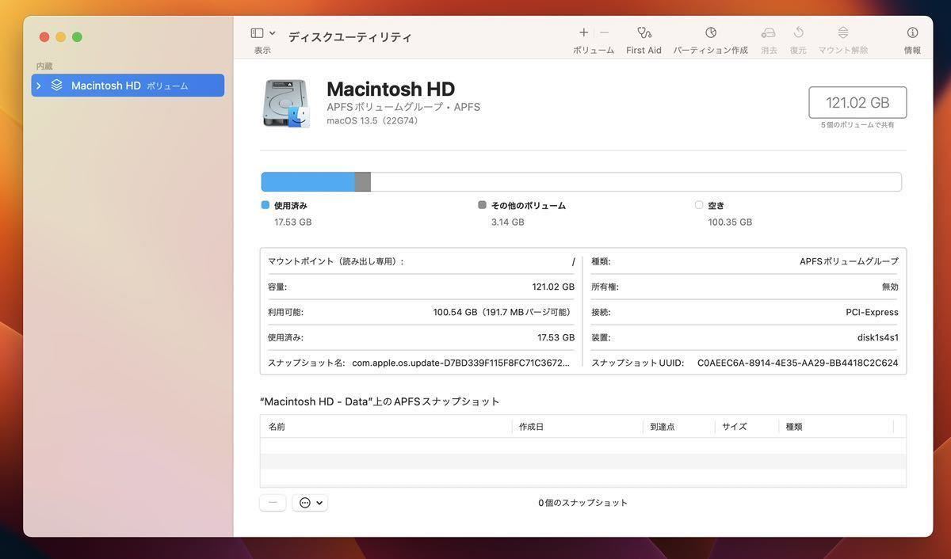
Task: Click the com.apple.os.update snapshot name
Action: point(460,363)
